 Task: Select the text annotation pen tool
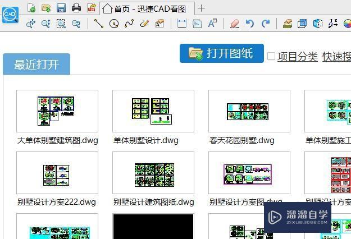coord(159,24)
